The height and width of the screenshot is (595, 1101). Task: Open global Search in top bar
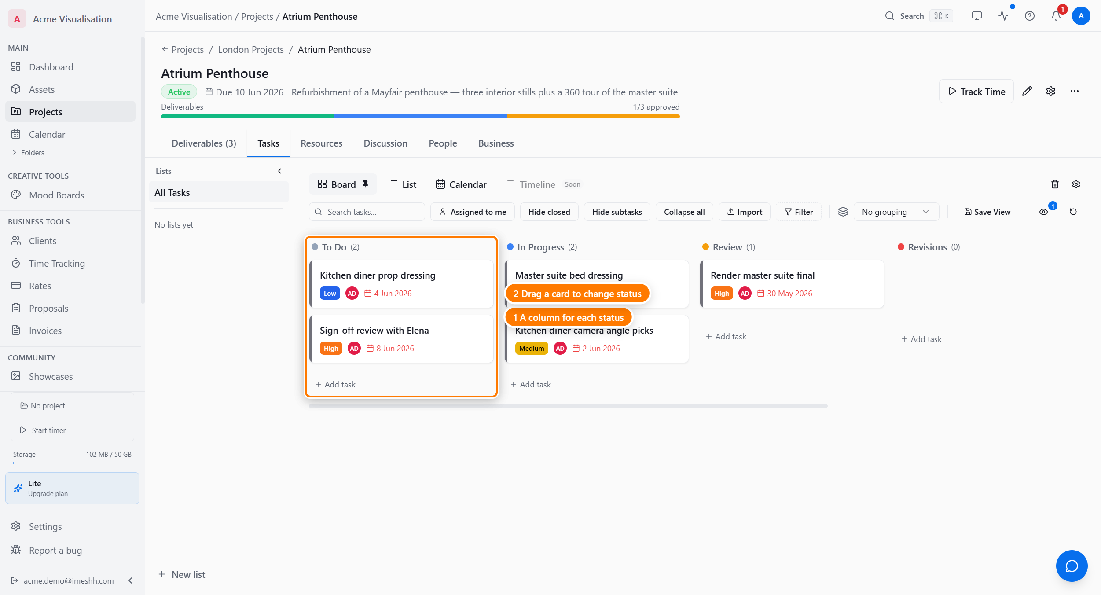(919, 16)
